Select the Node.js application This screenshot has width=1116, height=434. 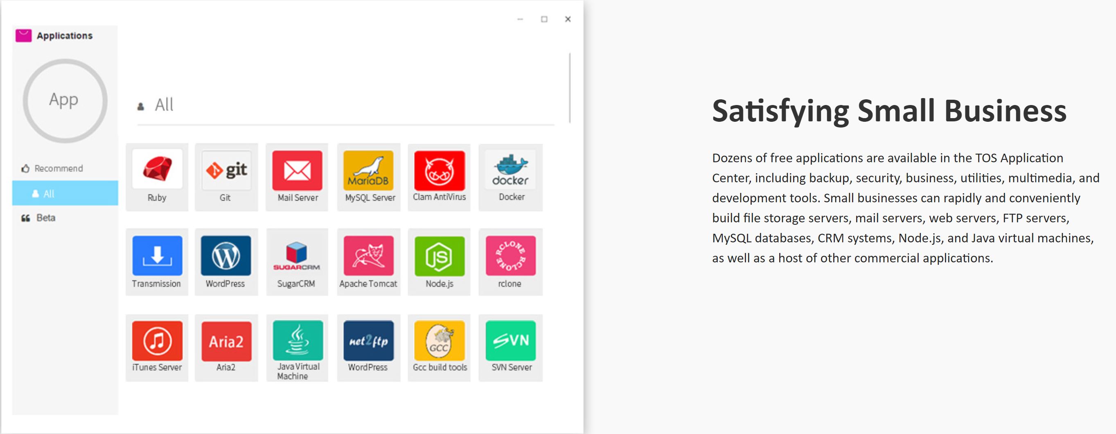(x=439, y=256)
